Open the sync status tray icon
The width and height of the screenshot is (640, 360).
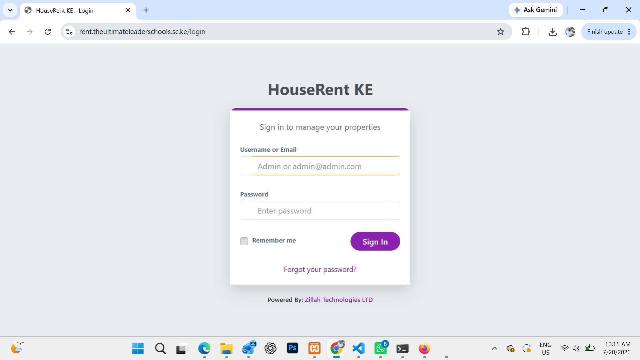(x=527, y=349)
